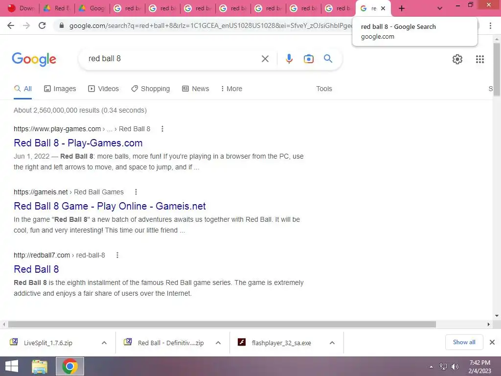Open options for play-games.com result
Image resolution: width=501 pixels, height=376 pixels.
pyautogui.click(x=162, y=129)
